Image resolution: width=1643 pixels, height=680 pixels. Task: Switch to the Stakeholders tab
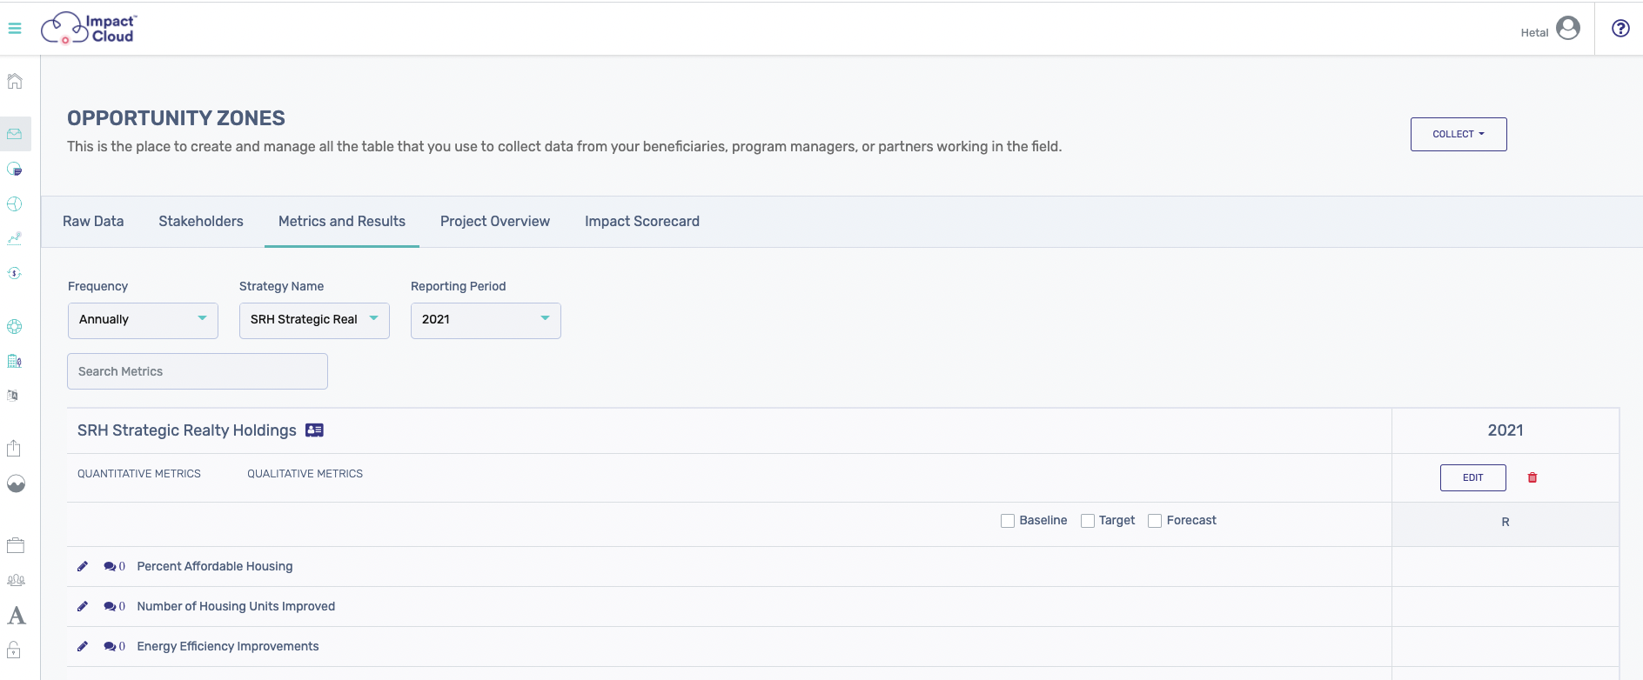201,222
